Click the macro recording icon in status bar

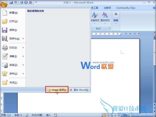coord(55,115)
